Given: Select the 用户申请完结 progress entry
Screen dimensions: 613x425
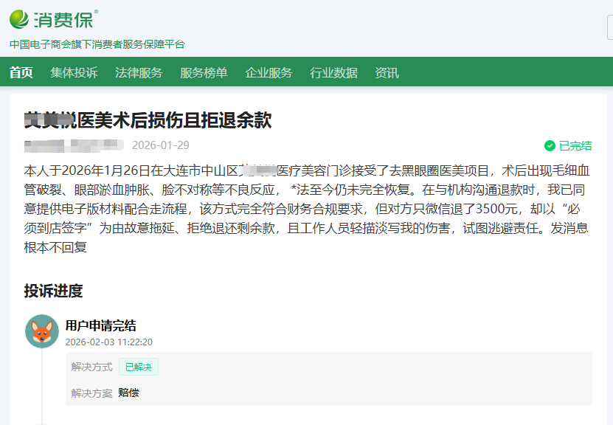Looking at the screenshot, I should [x=100, y=325].
